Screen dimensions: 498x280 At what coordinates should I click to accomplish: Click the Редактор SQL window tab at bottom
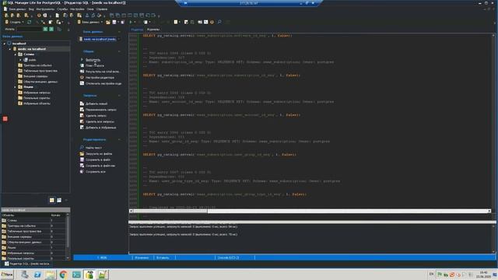27,264
